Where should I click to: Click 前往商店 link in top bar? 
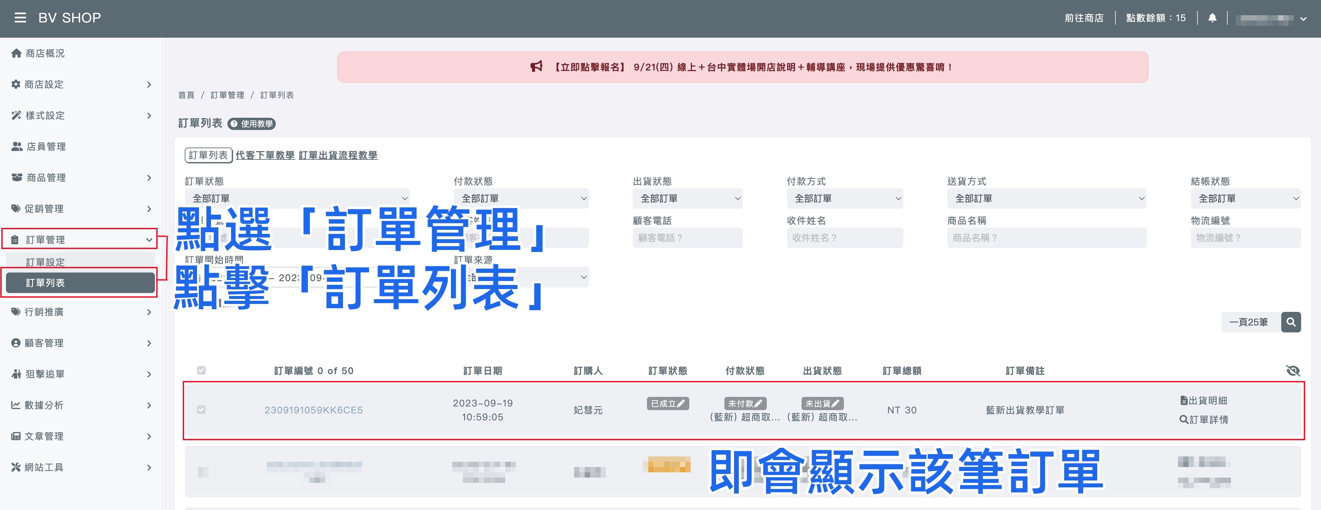click(x=1084, y=18)
